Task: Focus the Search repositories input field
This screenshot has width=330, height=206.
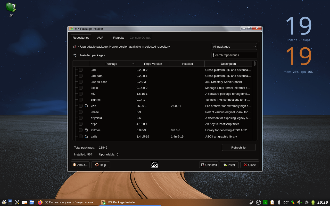Action: click(x=234, y=55)
